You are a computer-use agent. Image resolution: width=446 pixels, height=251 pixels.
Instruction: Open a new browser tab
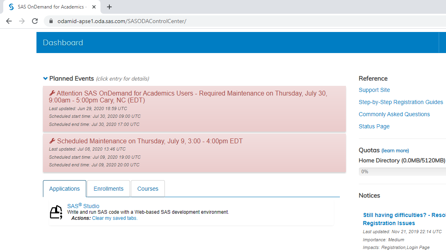[109, 7]
